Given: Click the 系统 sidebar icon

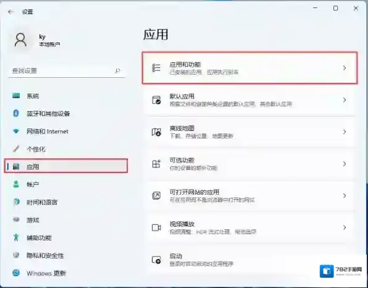Looking at the screenshot, I should (x=16, y=96).
